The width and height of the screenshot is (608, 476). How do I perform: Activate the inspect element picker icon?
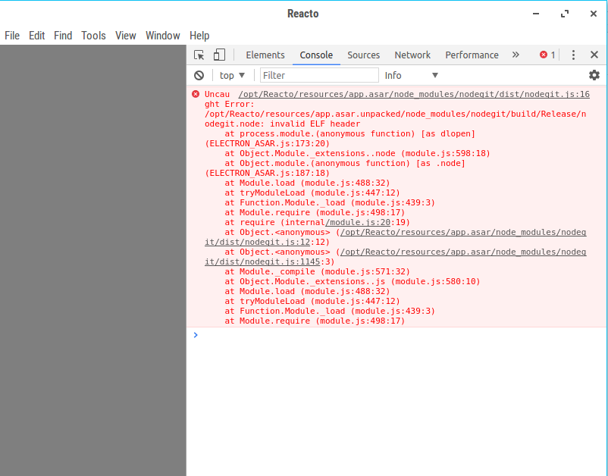point(199,55)
